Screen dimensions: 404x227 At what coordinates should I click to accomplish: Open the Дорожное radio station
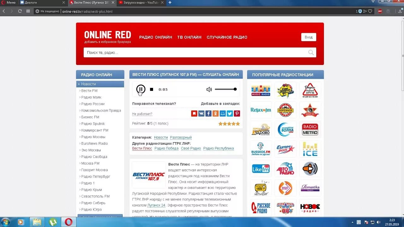coord(285,110)
